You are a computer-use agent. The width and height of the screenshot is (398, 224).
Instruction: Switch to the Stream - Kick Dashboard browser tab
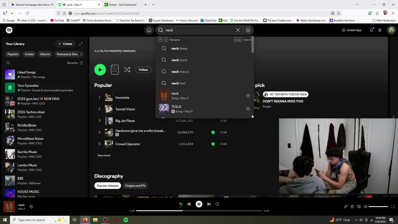click(126, 5)
